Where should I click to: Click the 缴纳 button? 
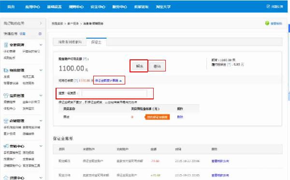[x=157, y=66]
